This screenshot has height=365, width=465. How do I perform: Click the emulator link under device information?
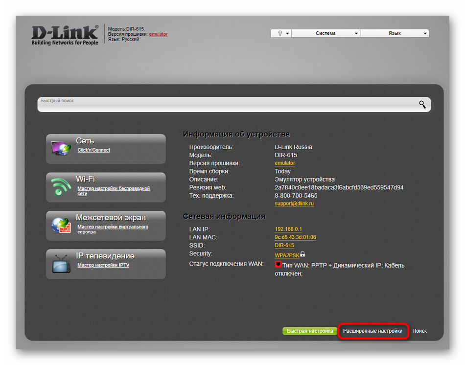point(285,163)
